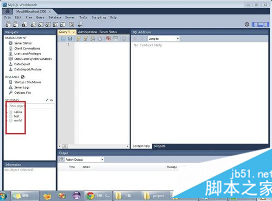Open the Scripting menu
The height and width of the screenshot is (201, 272).
coord(99,17)
